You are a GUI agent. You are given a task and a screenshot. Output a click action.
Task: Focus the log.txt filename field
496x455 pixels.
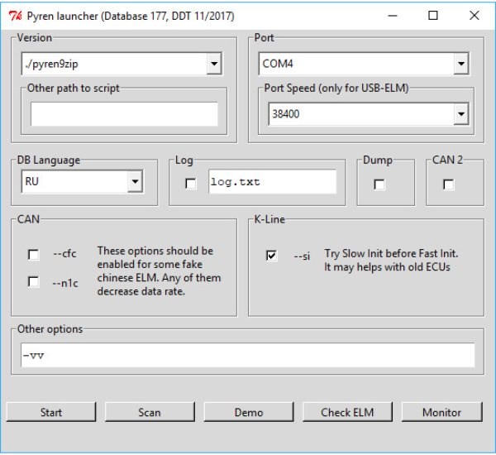point(271,182)
